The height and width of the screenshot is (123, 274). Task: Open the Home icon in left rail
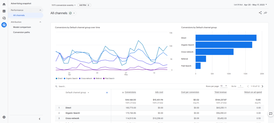4,4
